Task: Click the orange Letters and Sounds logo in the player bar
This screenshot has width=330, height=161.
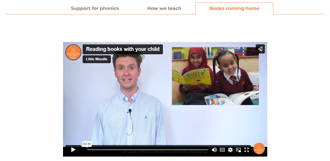Action: pyautogui.click(x=259, y=148)
